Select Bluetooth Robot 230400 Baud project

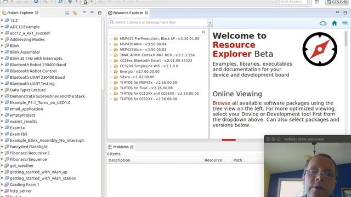point(38,65)
